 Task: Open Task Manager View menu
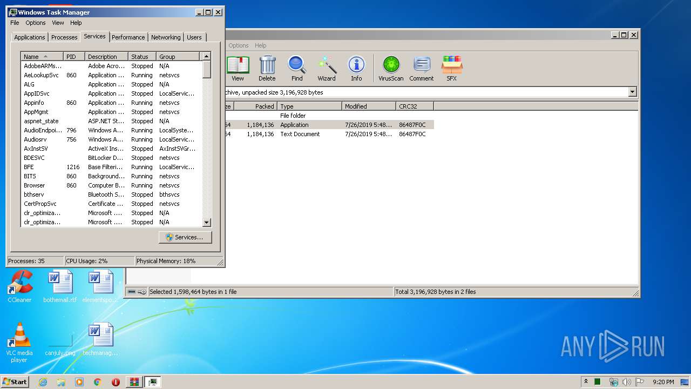click(58, 23)
